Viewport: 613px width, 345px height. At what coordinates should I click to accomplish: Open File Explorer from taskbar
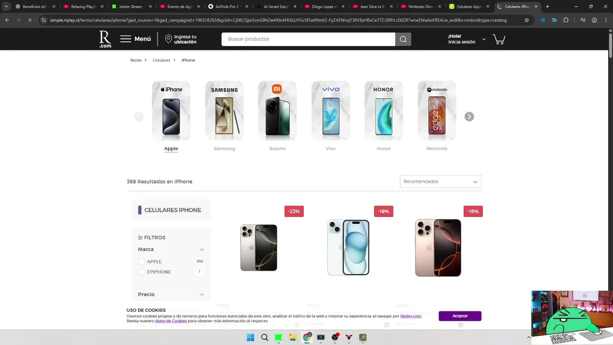point(293,337)
